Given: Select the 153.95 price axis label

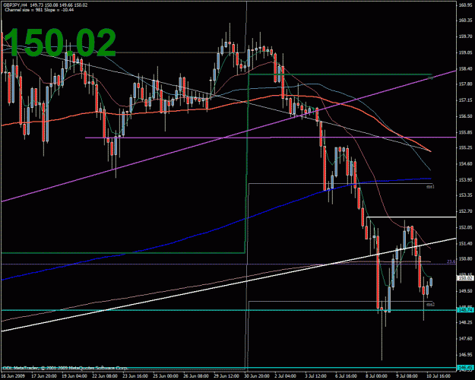Looking at the screenshot, I should (465, 180).
